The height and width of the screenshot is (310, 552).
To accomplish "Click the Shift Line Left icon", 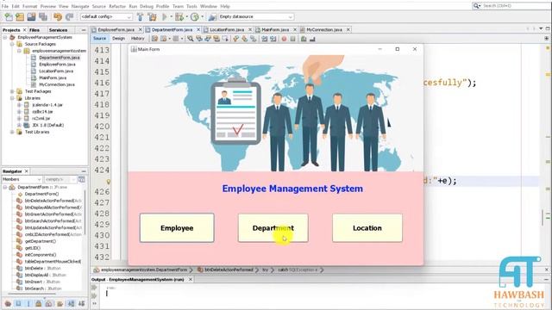I will (265, 39).
